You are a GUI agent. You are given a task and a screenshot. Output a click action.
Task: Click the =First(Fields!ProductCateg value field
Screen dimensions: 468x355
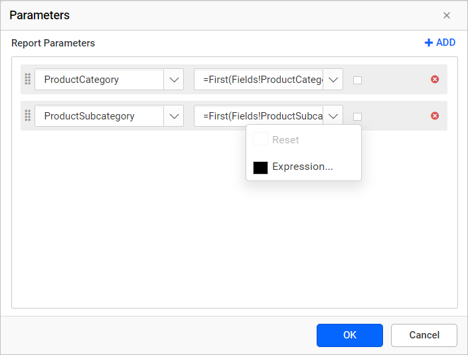pyautogui.click(x=258, y=80)
